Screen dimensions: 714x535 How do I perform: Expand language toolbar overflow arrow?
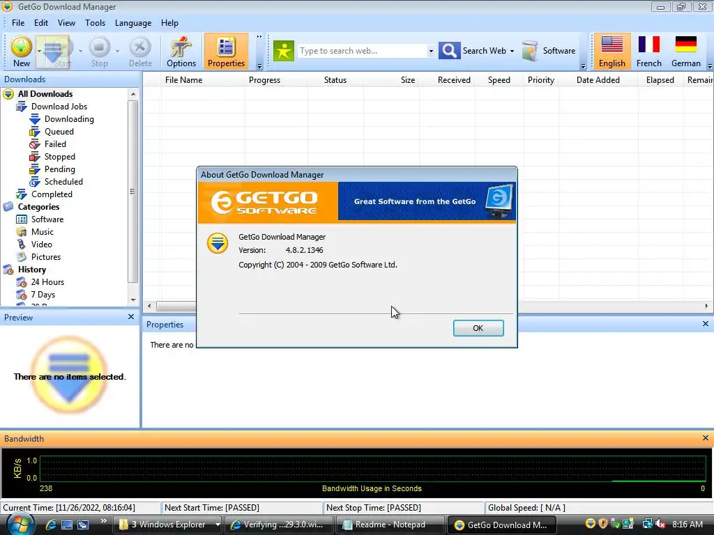[x=710, y=66]
